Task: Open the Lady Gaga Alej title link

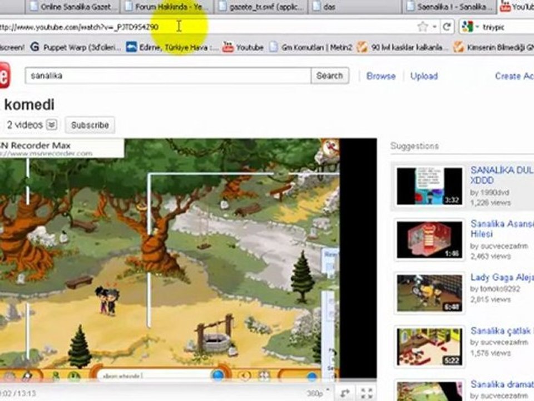Action: tap(502, 277)
